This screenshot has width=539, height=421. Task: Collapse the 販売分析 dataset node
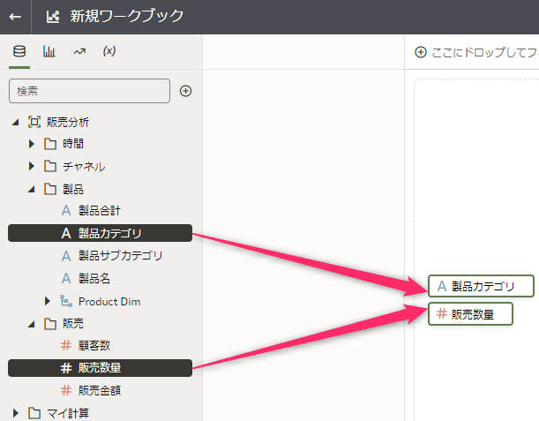(16, 122)
